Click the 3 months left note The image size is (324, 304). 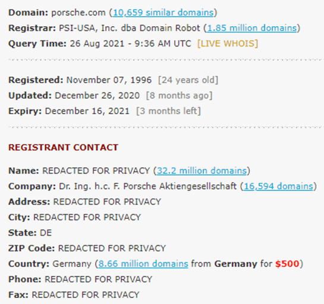[x=168, y=111]
